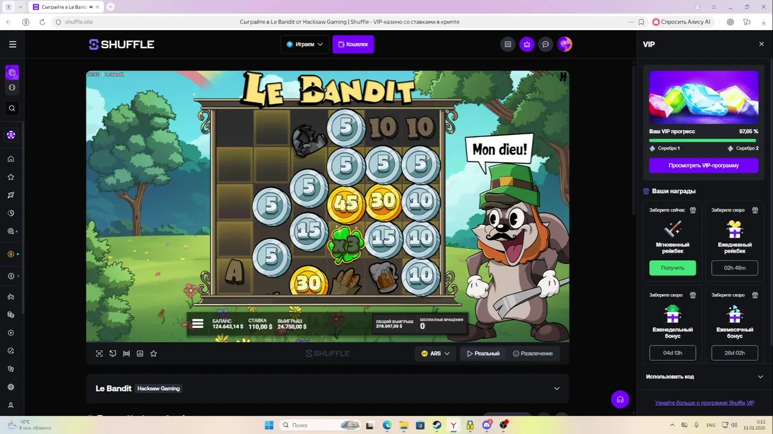Select the sports ball icon in sidebar
This screenshot has width=773, height=434.
pos(12,87)
